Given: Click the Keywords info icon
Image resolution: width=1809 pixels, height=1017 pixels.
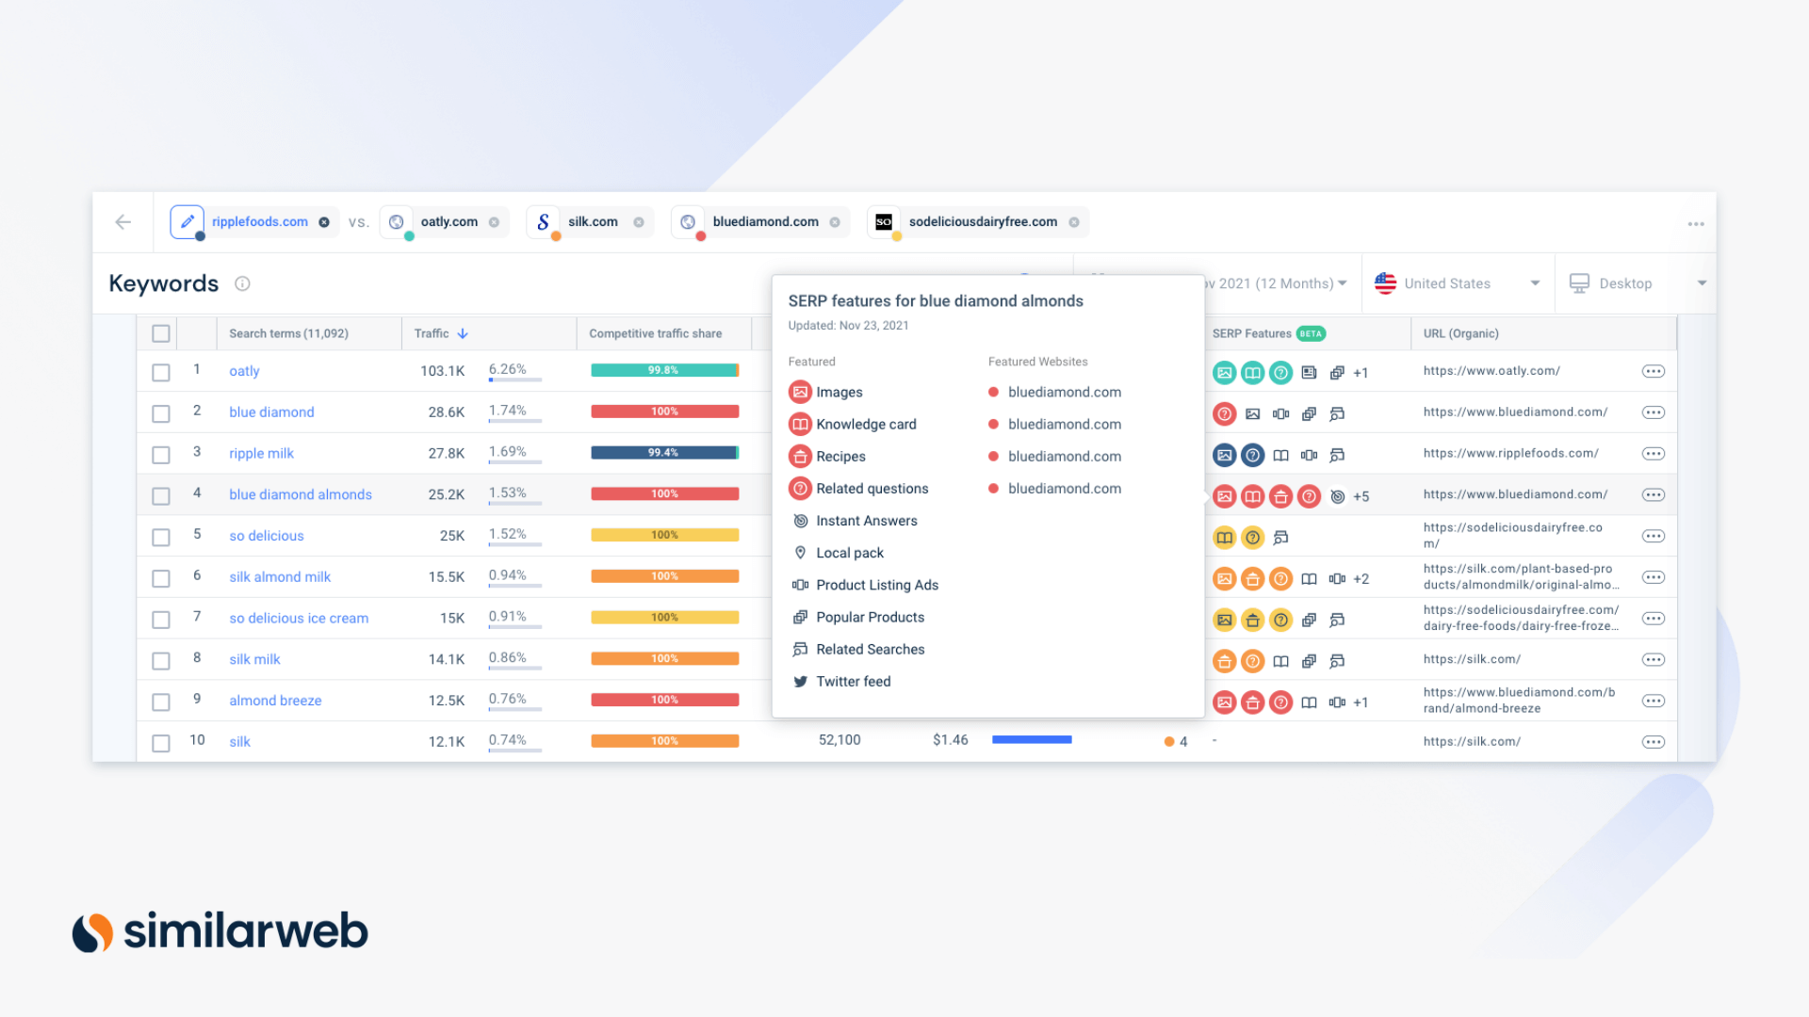Looking at the screenshot, I should pyautogui.click(x=242, y=283).
